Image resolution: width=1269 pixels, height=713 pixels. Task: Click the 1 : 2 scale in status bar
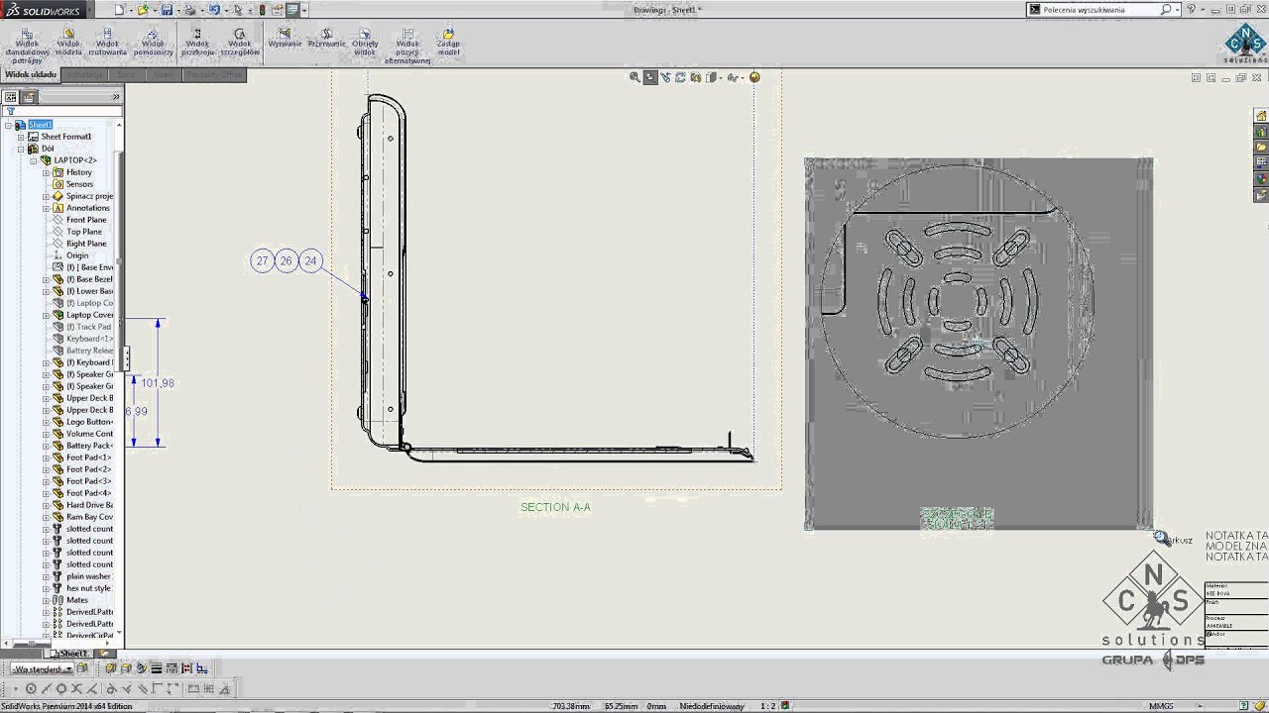767,706
